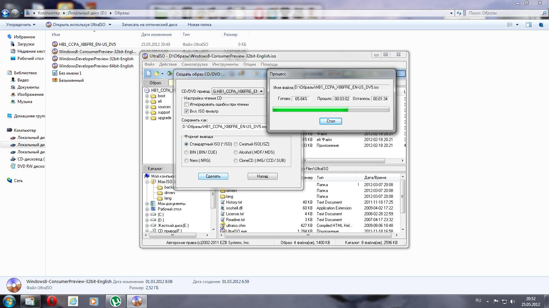
Task: Open the Помощь menu
Action: tap(269, 64)
